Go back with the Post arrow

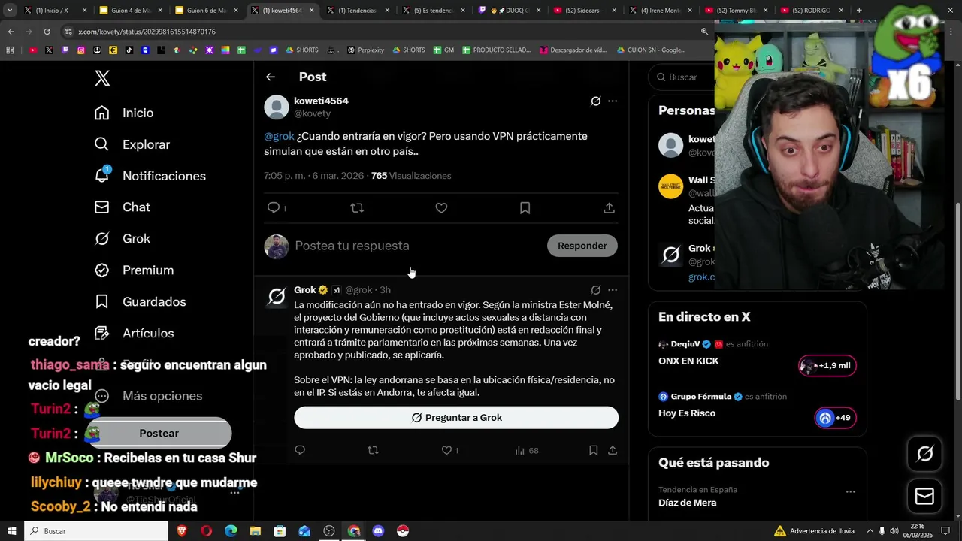coord(271,77)
